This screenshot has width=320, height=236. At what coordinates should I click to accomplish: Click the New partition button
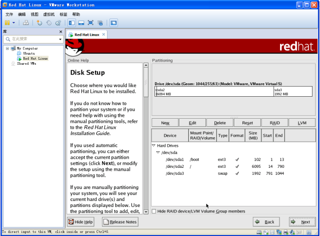tap(165, 123)
